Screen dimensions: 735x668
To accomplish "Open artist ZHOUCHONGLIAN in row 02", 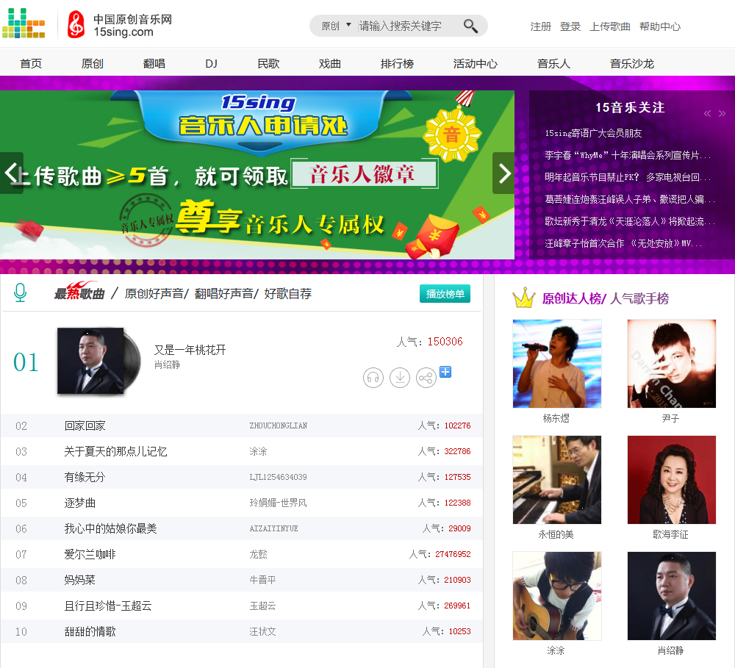I will coord(279,425).
